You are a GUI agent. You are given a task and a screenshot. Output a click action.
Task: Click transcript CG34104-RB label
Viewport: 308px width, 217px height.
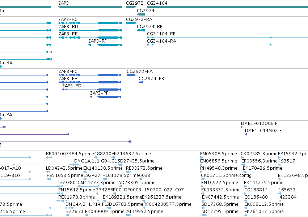[161, 34]
